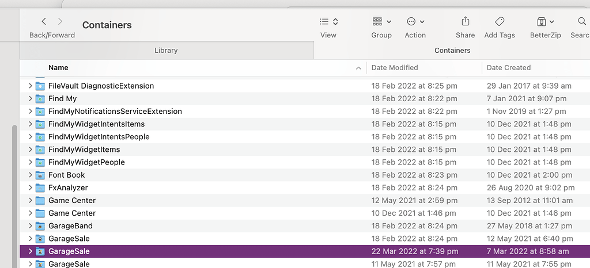Click the vertical scrollbar on left
The height and width of the screenshot is (268, 590).
15,190
